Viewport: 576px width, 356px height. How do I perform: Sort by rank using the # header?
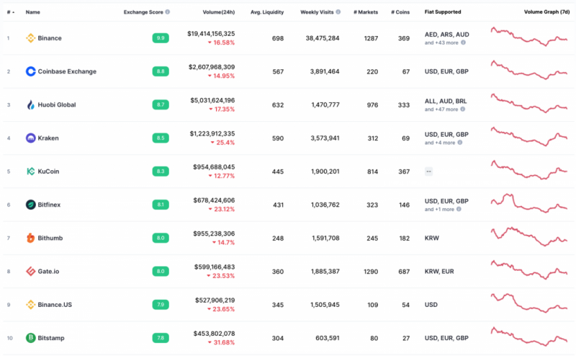(x=11, y=12)
